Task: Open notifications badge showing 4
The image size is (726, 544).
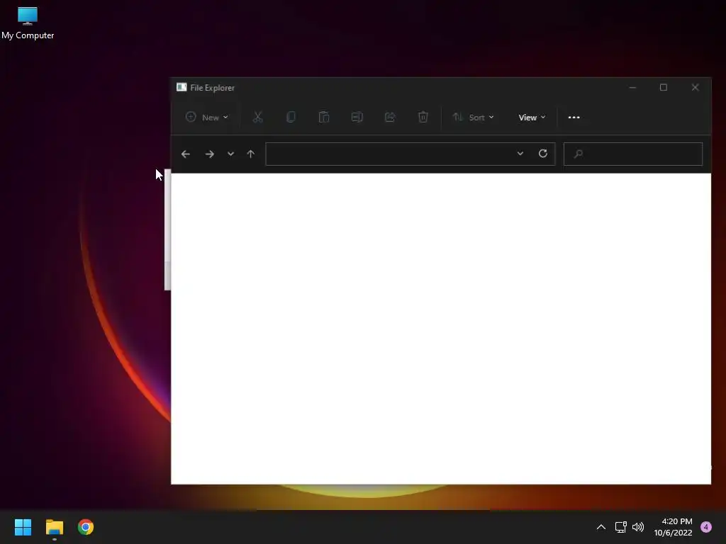Action: [706, 527]
